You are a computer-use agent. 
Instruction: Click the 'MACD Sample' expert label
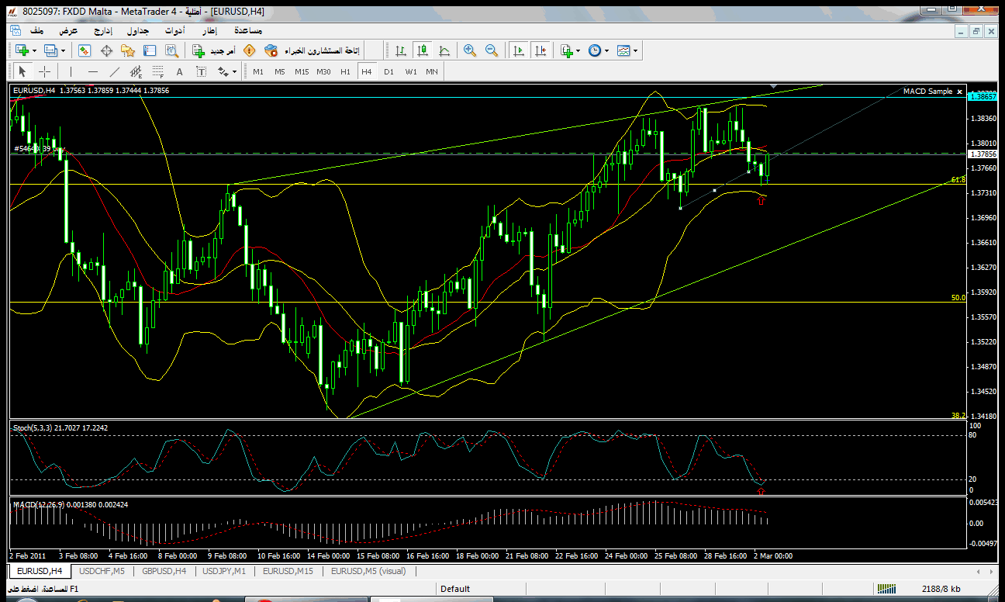927,92
